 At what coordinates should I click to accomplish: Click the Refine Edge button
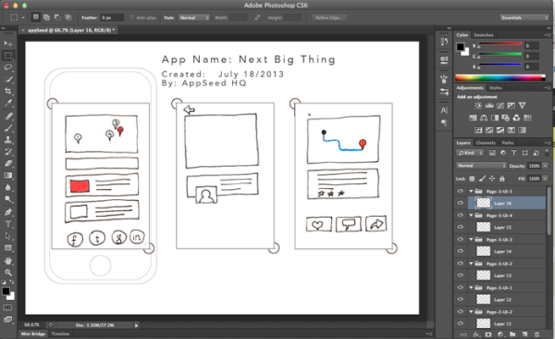pyautogui.click(x=329, y=18)
